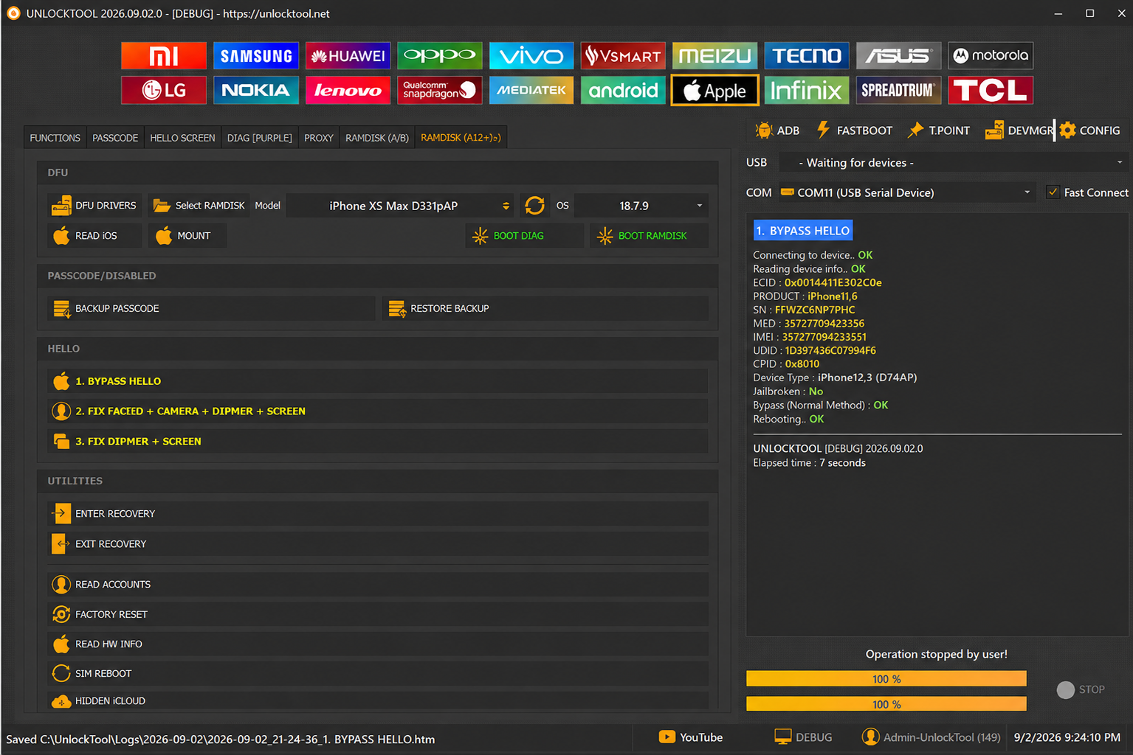Open the YouTube link in status bar

[x=691, y=737]
